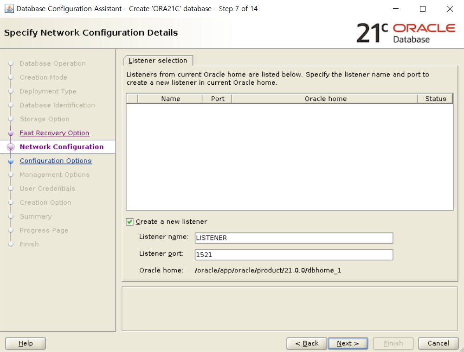Click the disabled Finish button
The image size is (464, 352).
click(393, 344)
